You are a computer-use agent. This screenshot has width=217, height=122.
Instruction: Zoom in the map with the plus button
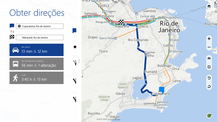[209, 39]
